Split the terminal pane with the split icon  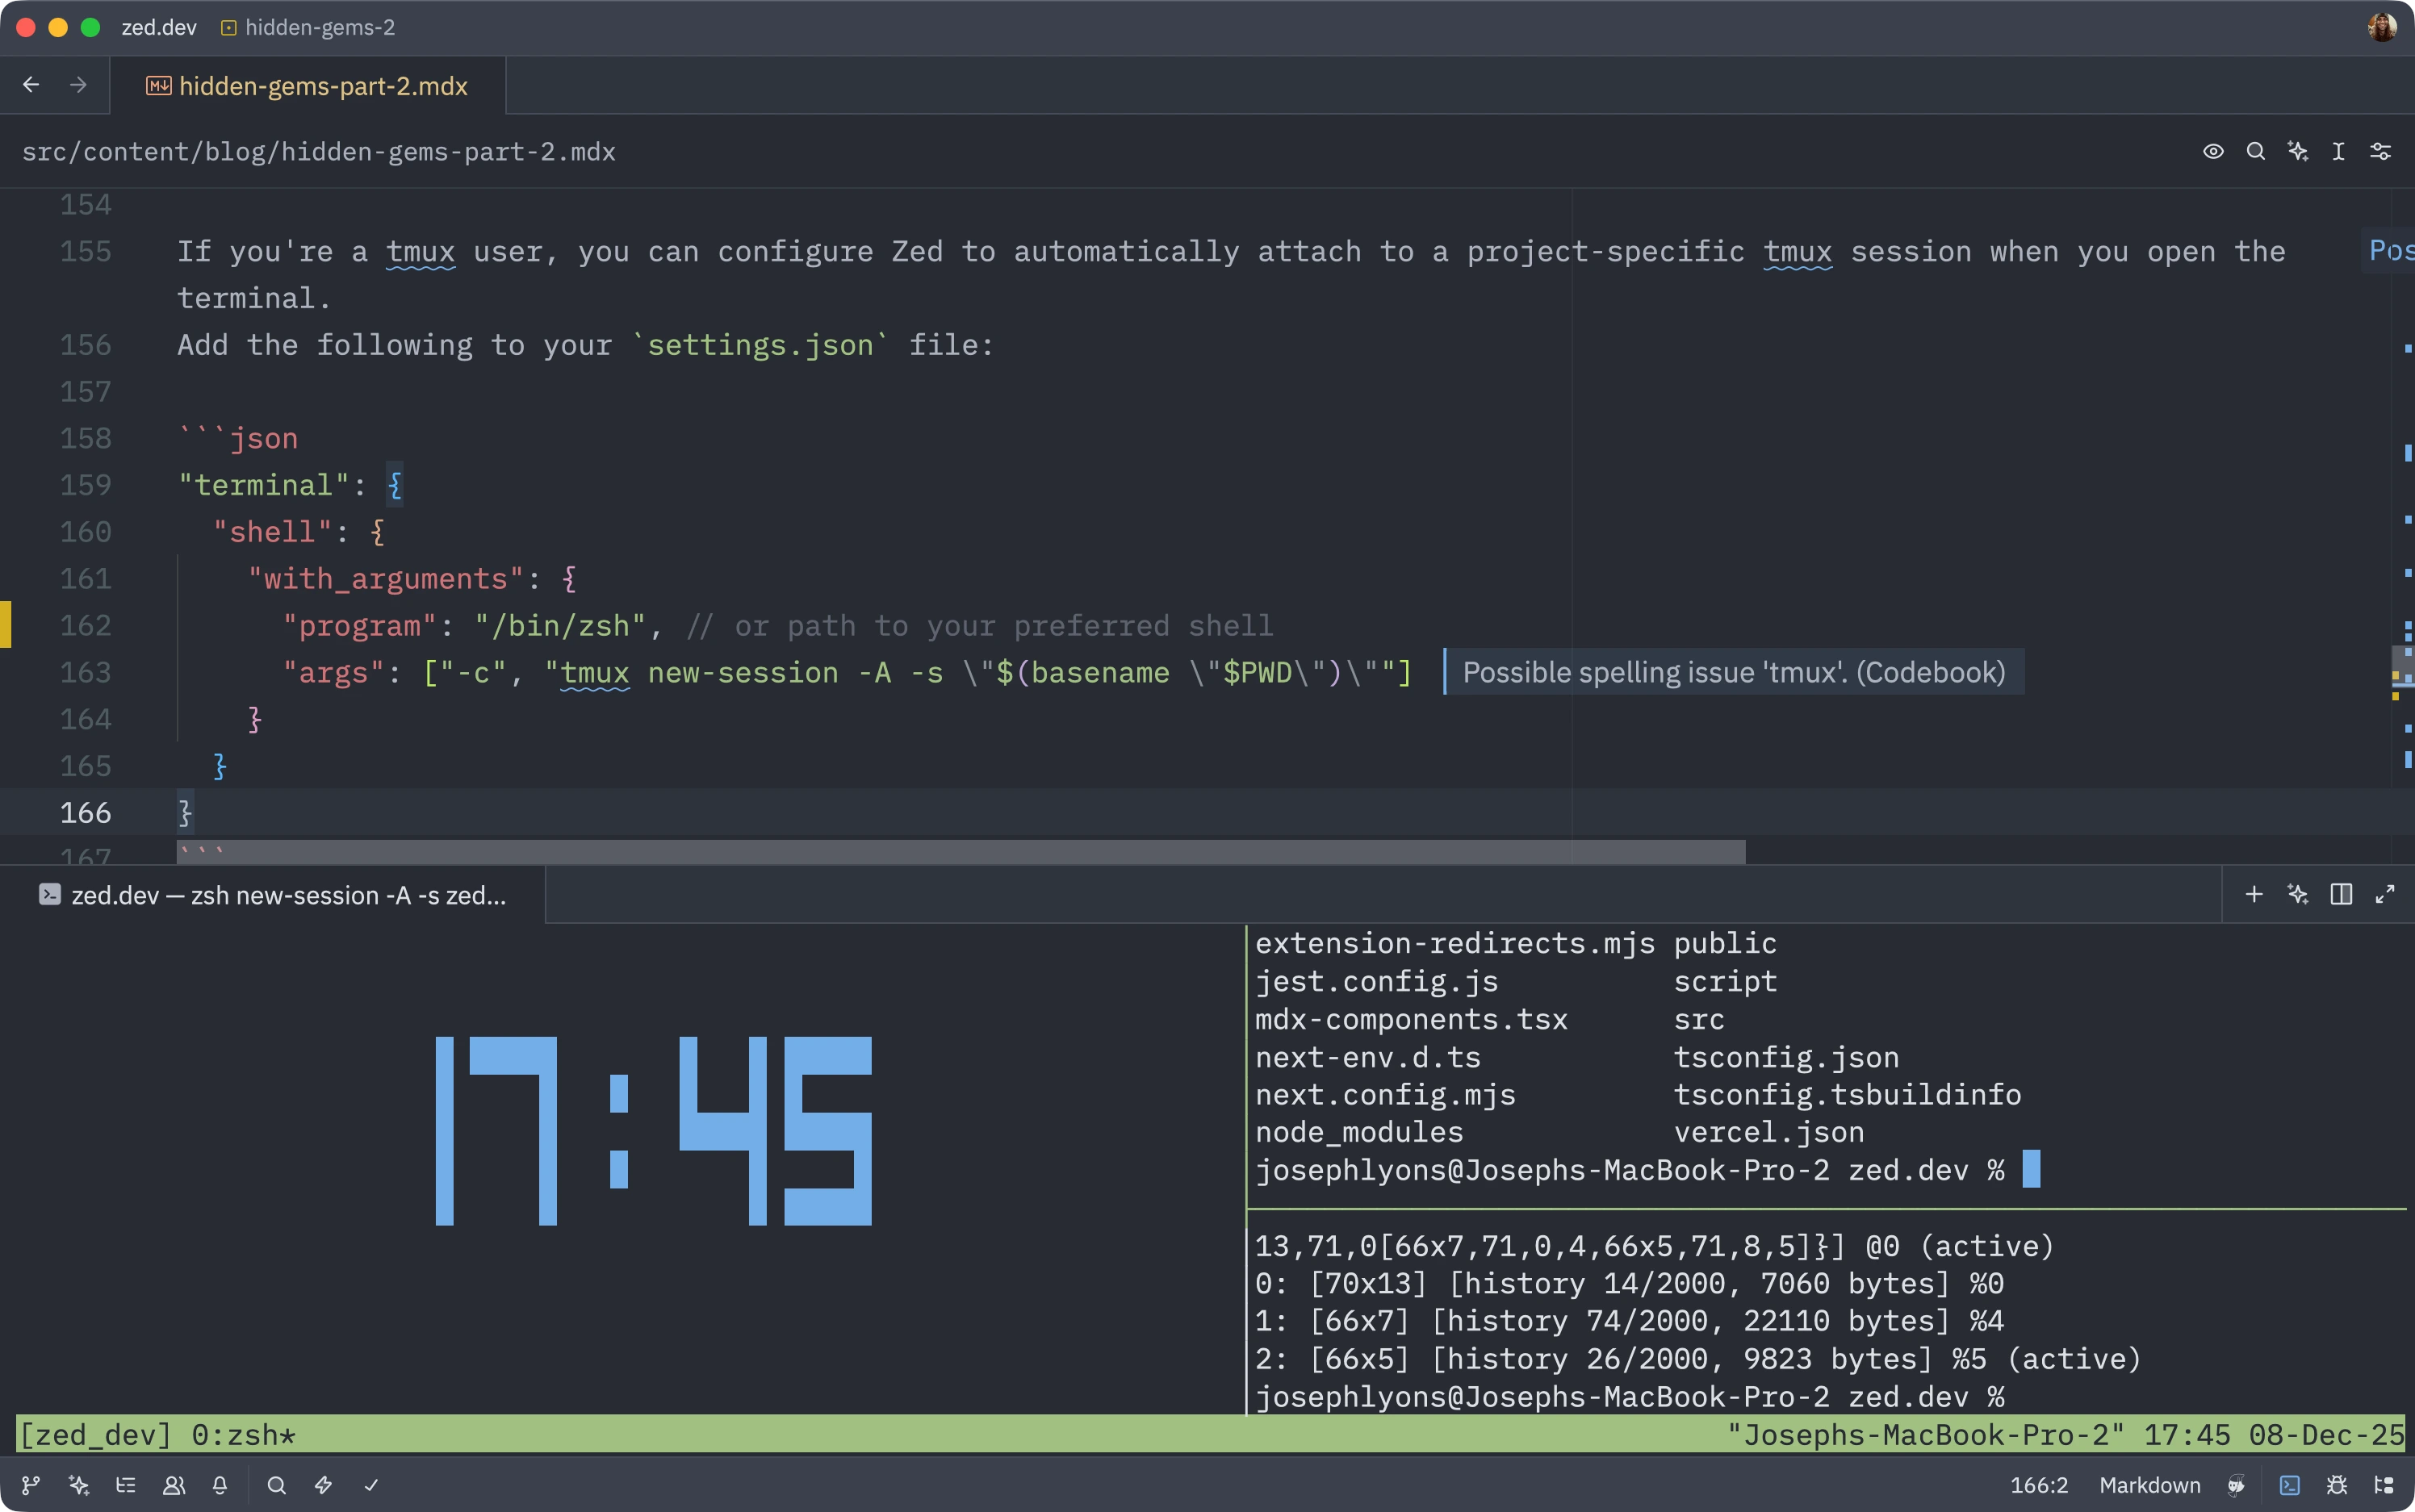point(2339,894)
